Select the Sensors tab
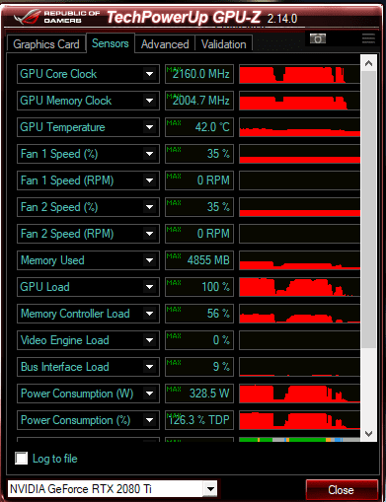 pyautogui.click(x=111, y=43)
